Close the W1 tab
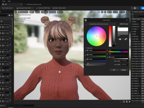 21,4
